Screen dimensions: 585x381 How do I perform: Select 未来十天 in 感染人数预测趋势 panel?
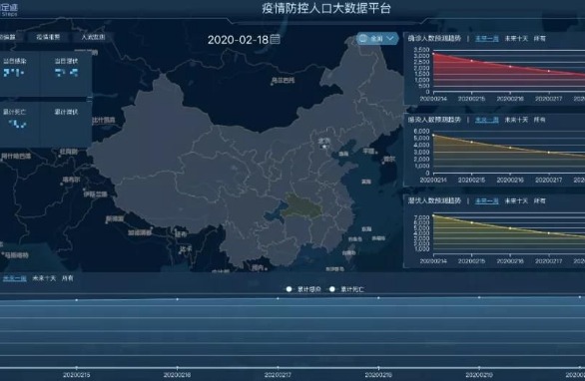pyautogui.click(x=516, y=120)
